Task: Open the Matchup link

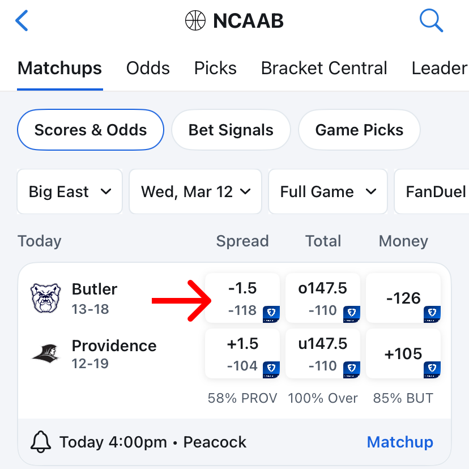Action: [400, 442]
